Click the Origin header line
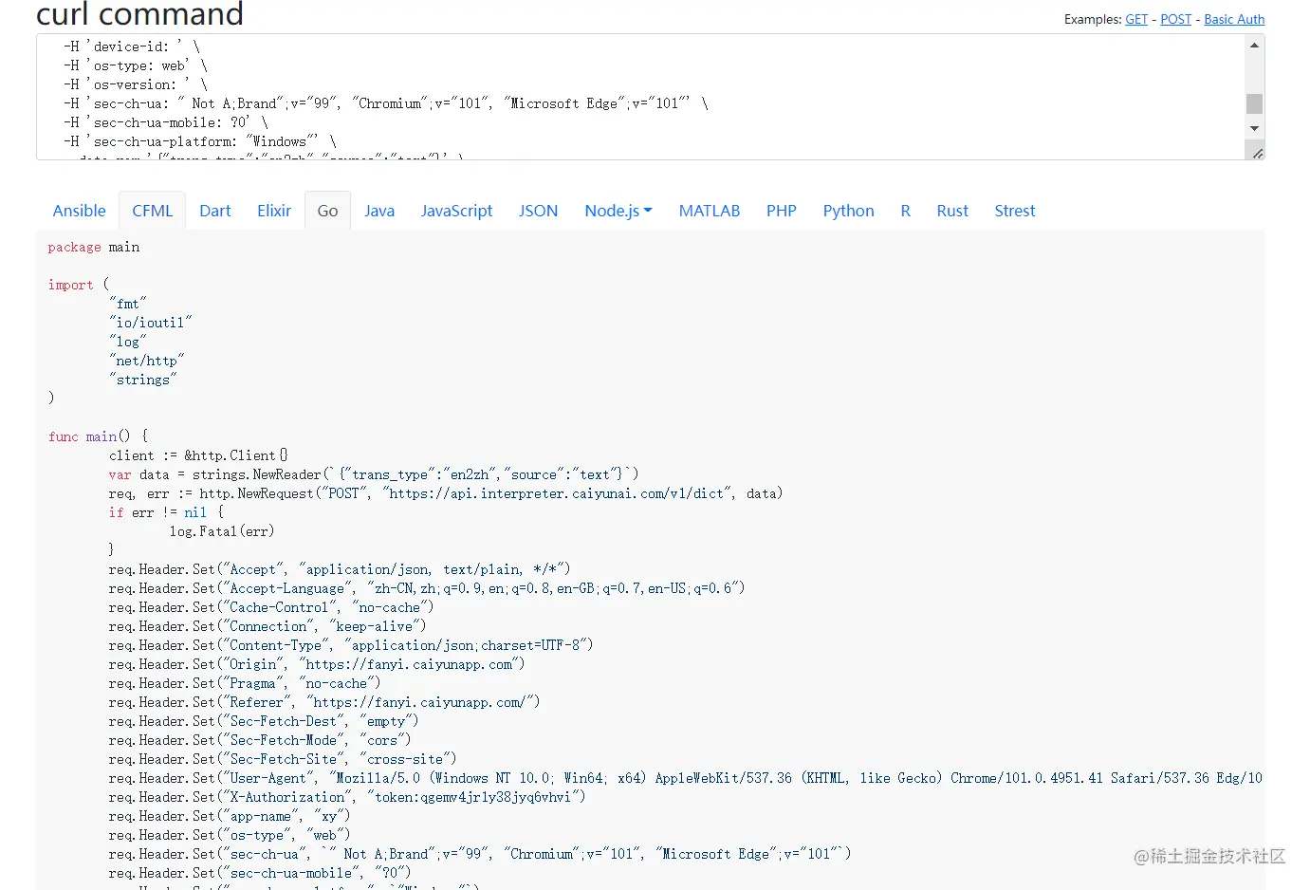The height and width of the screenshot is (890, 1310). tap(317, 664)
